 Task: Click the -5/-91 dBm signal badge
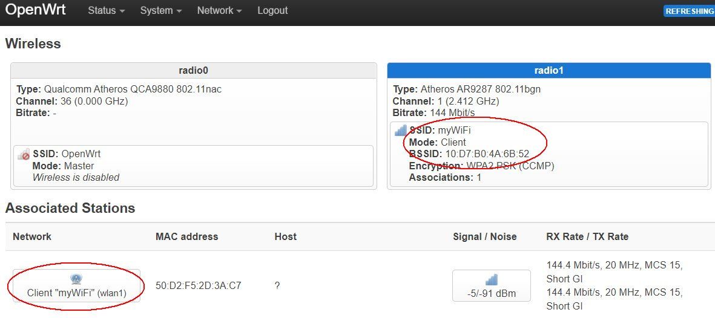[492, 293]
